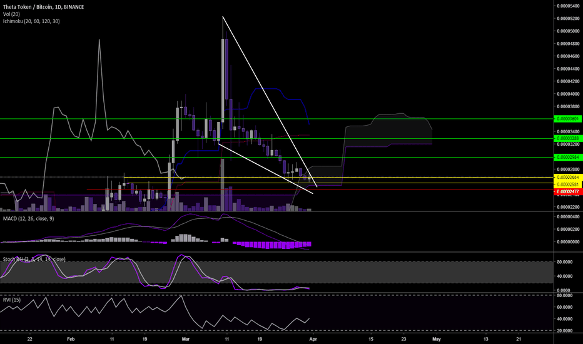Click the 20.0000 level on RVI axis
The height and width of the screenshot is (344, 583).
(x=564, y=331)
